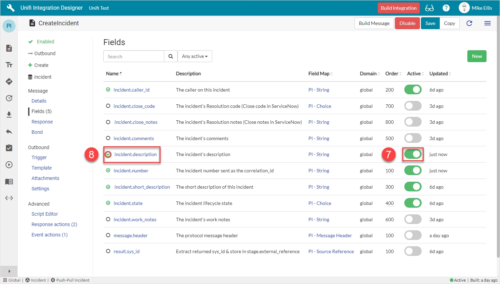Enable the incident.close_code active toggle
Image resolution: width=500 pixels, height=284 pixels.
tap(413, 106)
